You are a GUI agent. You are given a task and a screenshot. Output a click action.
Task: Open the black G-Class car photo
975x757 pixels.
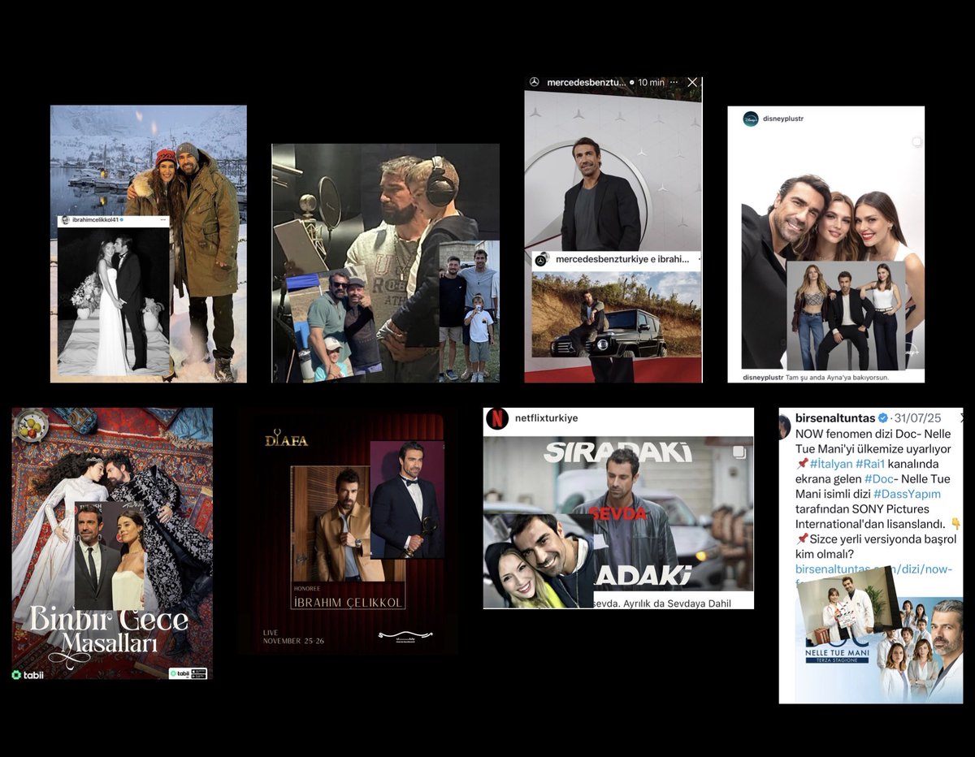click(616, 314)
